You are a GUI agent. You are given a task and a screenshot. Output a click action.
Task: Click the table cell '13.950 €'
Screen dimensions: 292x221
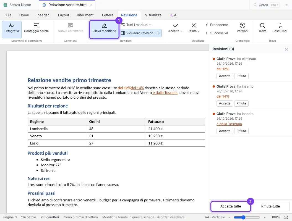pyautogui.click(x=175, y=136)
